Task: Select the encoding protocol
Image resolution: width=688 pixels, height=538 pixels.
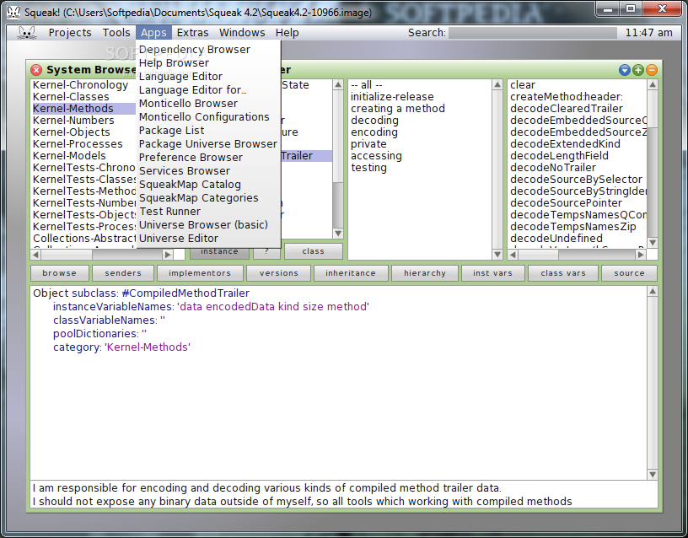Action: (374, 132)
